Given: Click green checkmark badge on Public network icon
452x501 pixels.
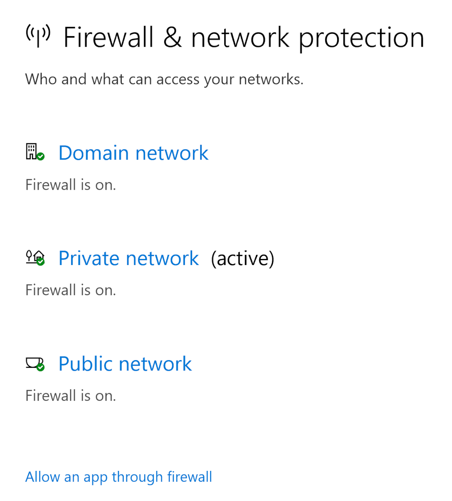Looking at the screenshot, I should 41,367.
